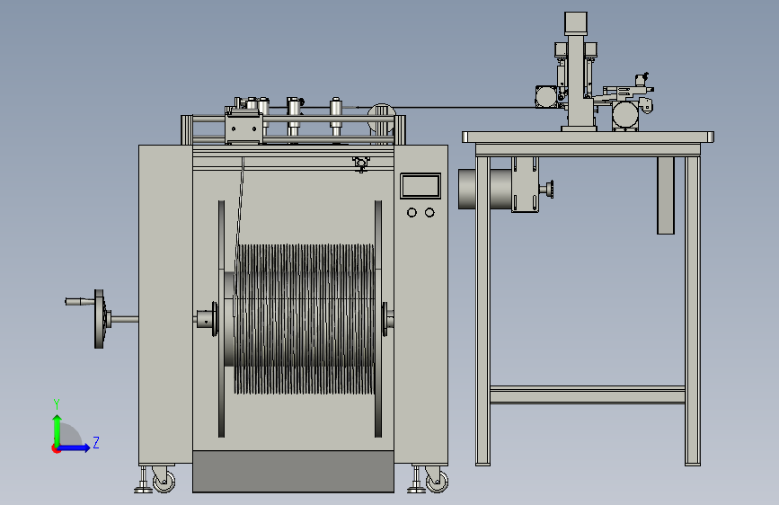Viewport: 779px width, 505px height.
Task: Select the cylindrical motor under the table
Action: (485, 189)
